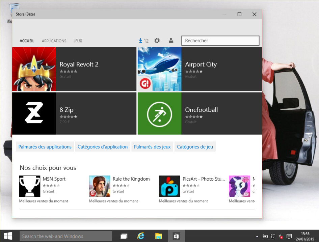Viewport: 319px width, 242px height.
Task: Click the MSN Sport app name
Action: (x=54, y=179)
